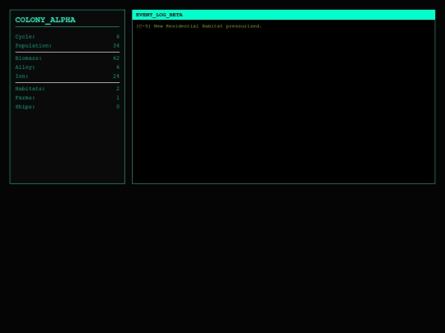Viewport: 445px width, 333px height.
Task: Select the Ion label
Action: [22, 76]
